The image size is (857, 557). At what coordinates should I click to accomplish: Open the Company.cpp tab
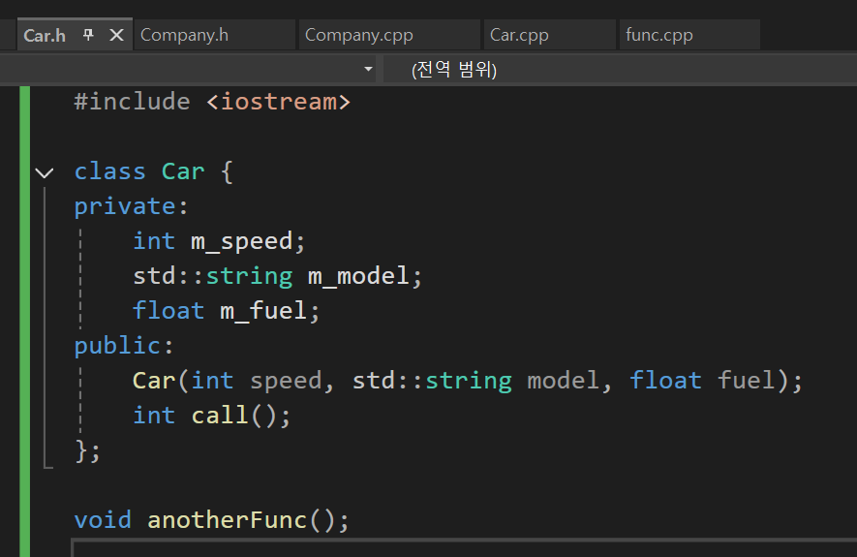tap(389, 35)
